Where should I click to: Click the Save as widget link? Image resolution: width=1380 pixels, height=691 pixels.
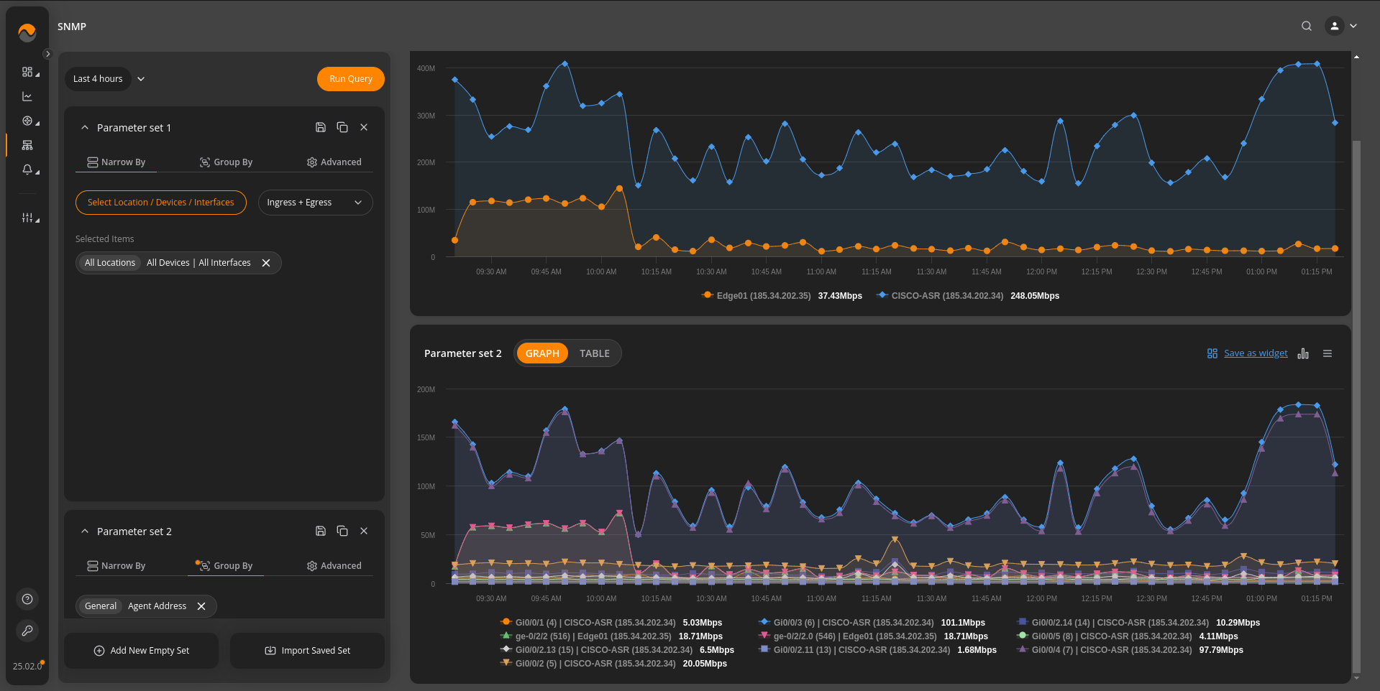pos(1256,353)
